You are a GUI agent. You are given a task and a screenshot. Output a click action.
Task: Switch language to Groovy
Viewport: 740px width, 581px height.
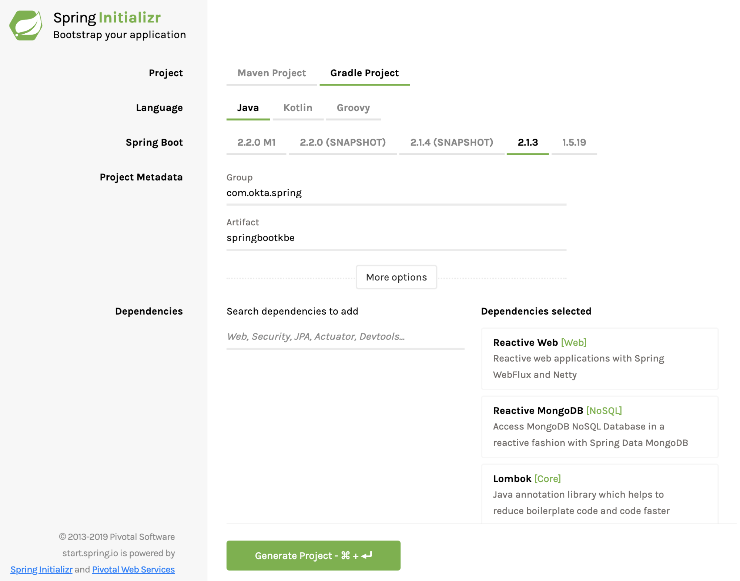(353, 108)
